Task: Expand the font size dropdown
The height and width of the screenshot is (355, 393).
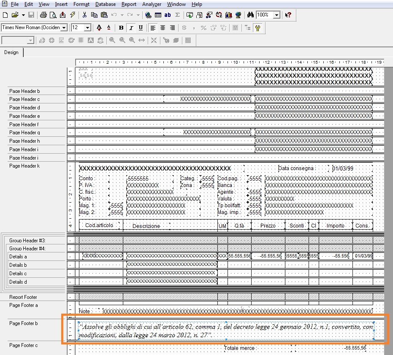Action: click(x=87, y=28)
